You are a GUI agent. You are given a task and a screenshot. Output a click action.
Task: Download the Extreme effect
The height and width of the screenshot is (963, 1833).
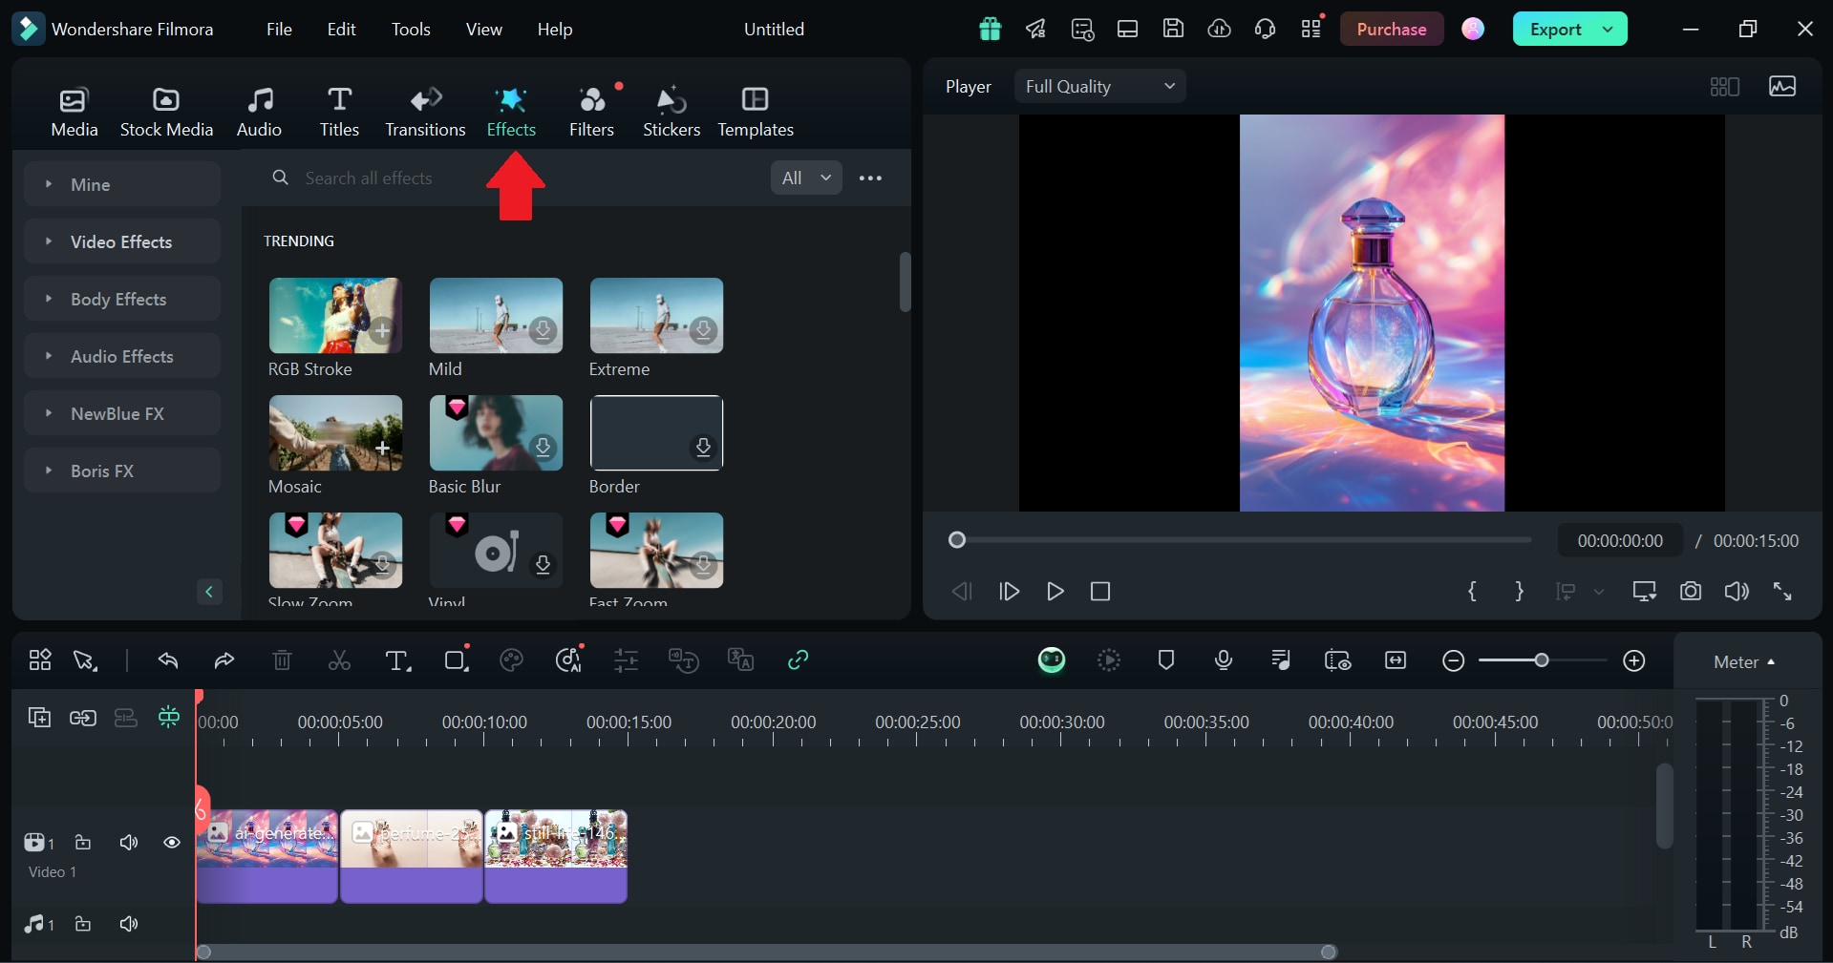point(703,330)
